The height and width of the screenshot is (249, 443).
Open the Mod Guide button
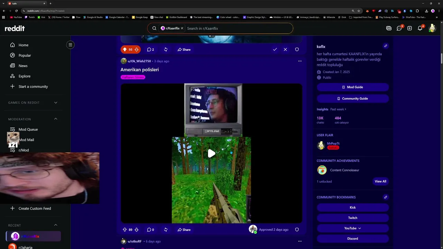point(353,87)
